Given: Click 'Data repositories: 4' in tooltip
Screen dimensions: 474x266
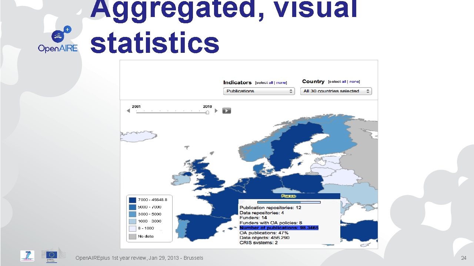Looking at the screenshot, I should pos(262,213).
